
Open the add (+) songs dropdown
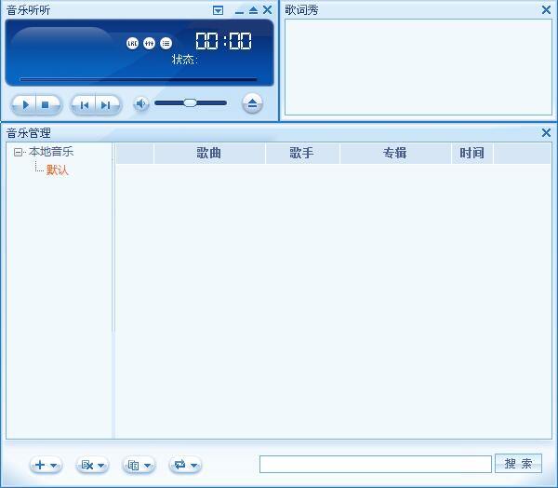[x=46, y=466]
